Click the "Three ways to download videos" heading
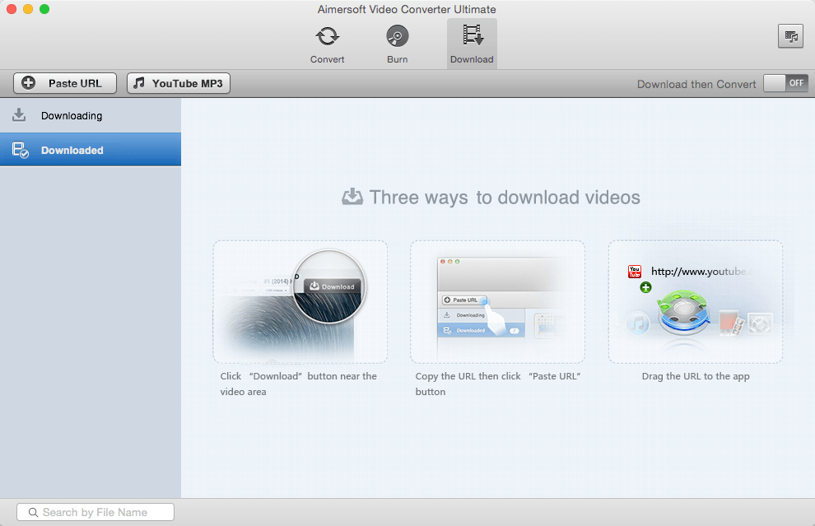This screenshot has height=526, width=815. 504,198
